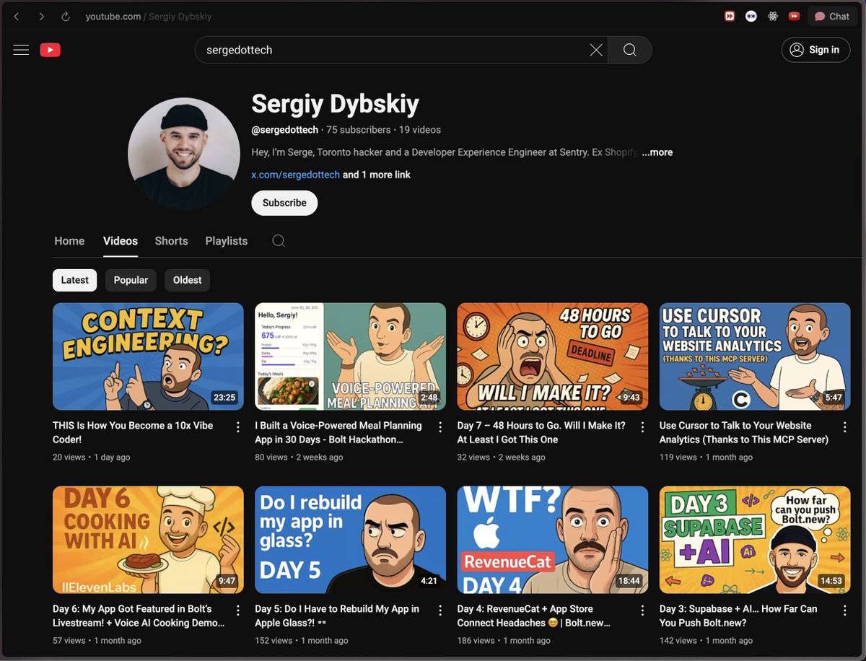Open title 'THIS Is How You Become a 10x Vibe Coder!'

[x=133, y=432]
